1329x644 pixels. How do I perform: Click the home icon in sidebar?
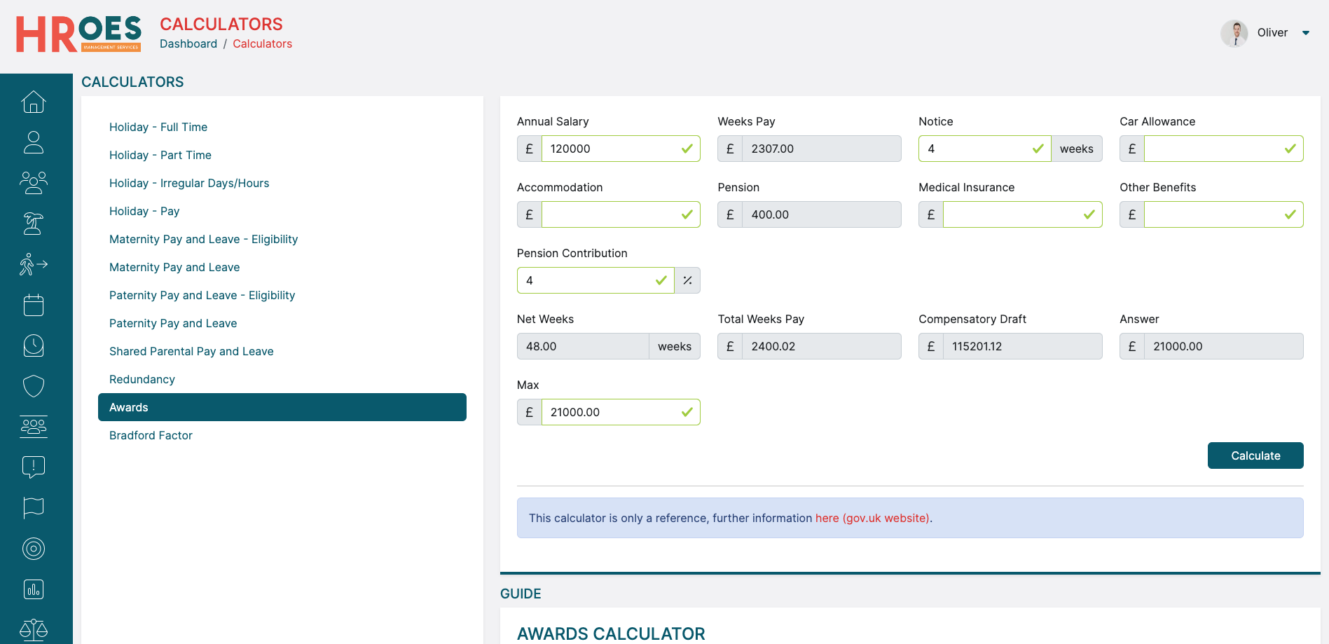[x=34, y=102]
